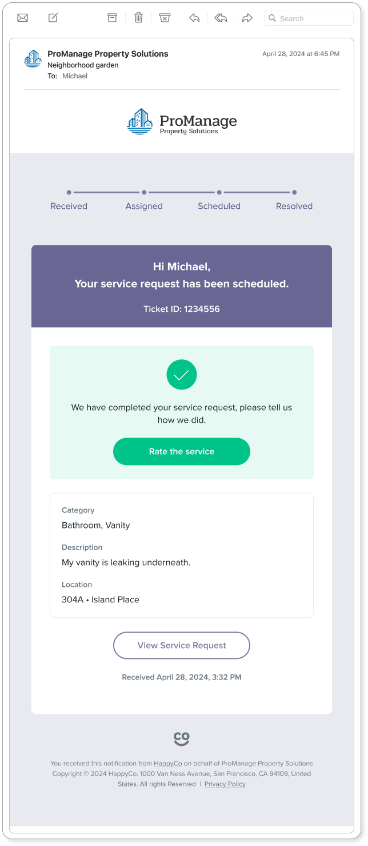Open View Service Request button
The image size is (368, 846).
tap(182, 645)
